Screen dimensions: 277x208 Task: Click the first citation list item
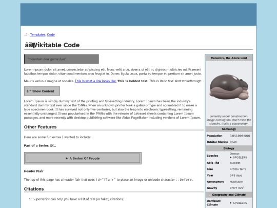point(78,199)
